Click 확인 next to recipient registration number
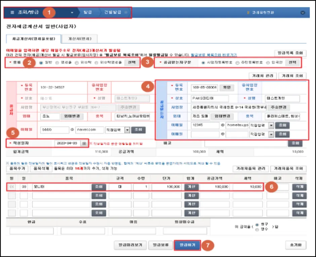 [227, 87]
